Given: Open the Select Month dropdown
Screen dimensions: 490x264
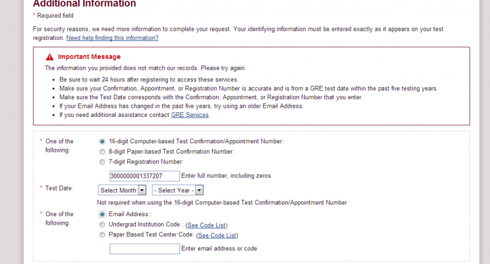Looking at the screenshot, I should (122, 190).
